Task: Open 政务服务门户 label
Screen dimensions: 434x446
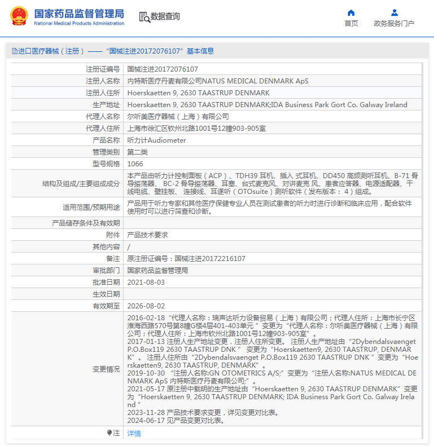Action: tap(394, 23)
